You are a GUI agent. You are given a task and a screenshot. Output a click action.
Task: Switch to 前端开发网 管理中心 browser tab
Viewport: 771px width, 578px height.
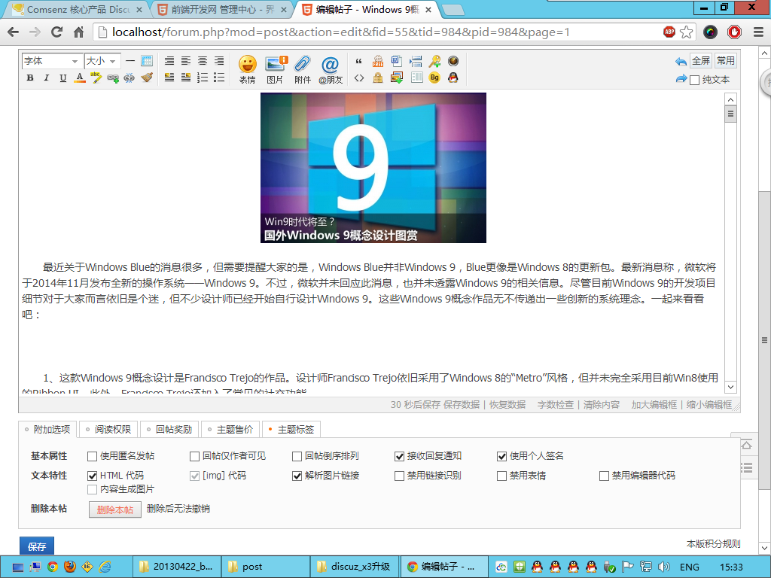(x=222, y=9)
